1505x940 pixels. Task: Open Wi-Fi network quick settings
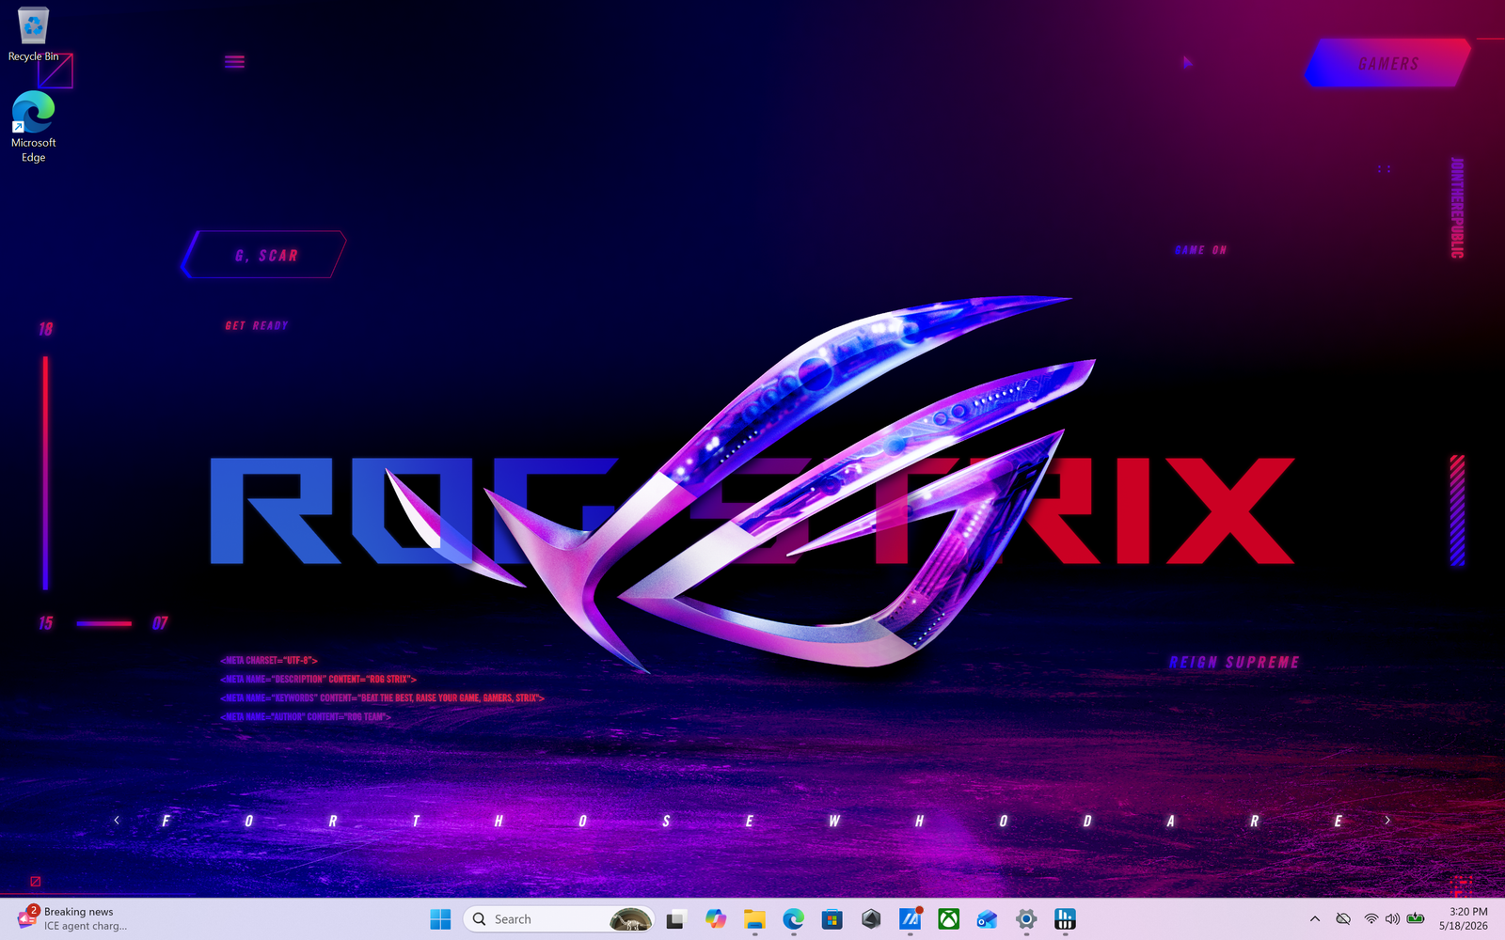pyautogui.click(x=1370, y=919)
